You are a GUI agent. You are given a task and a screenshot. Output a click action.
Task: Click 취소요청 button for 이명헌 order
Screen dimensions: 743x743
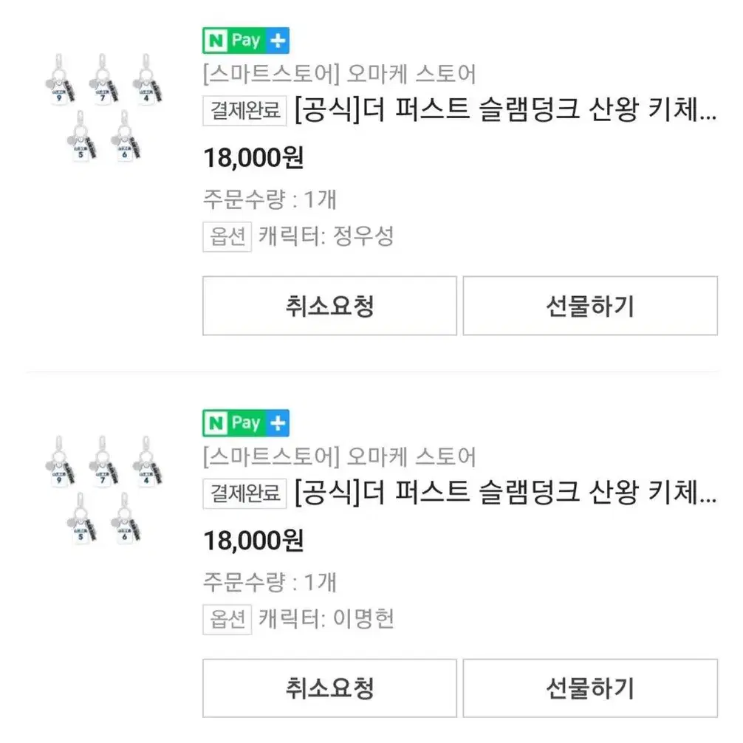pyautogui.click(x=329, y=688)
